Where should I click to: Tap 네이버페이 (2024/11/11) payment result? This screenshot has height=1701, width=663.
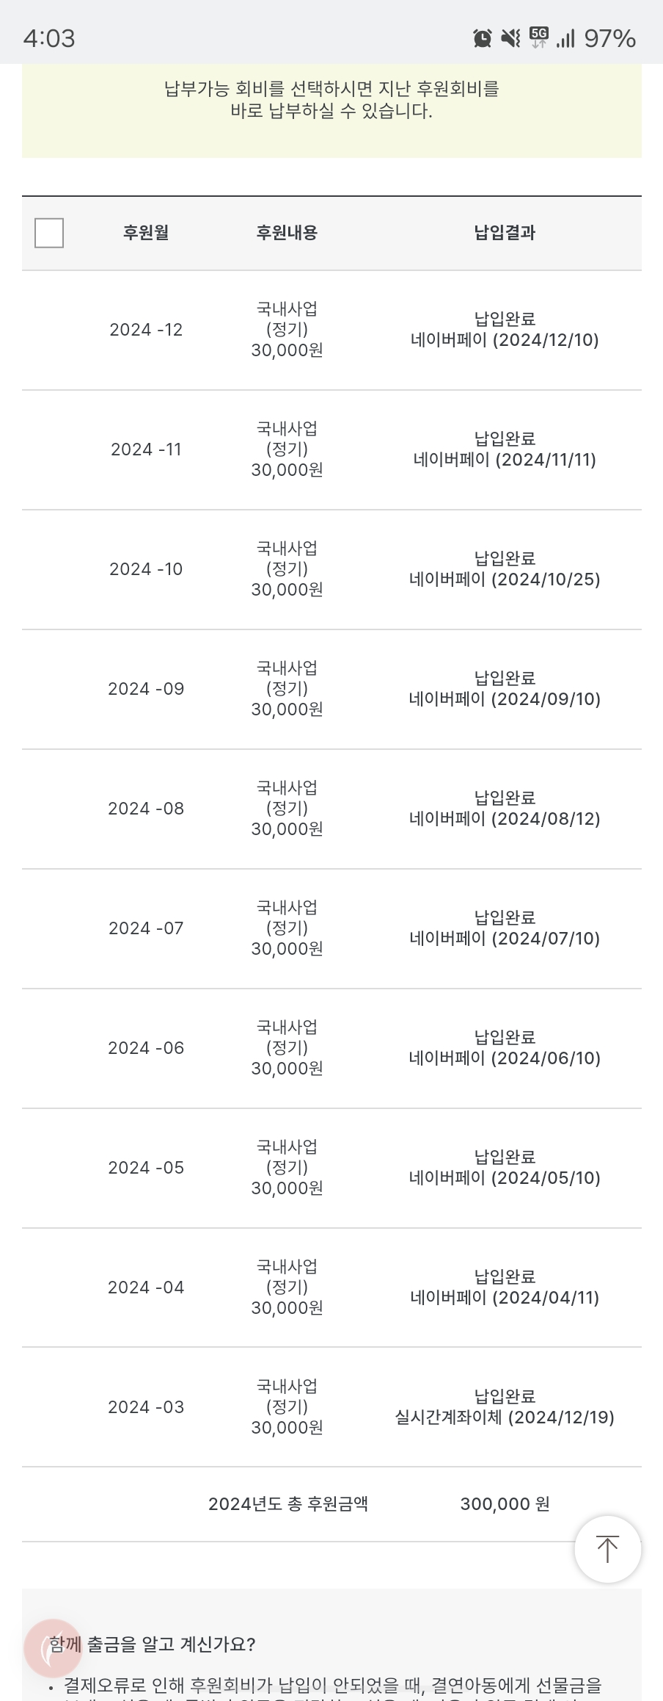505,460
